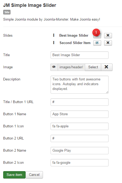Edit the Best Image Slider slide
The image size is (122, 183).
[97, 36]
